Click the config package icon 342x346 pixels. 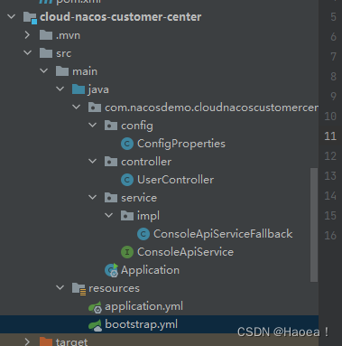point(111,126)
